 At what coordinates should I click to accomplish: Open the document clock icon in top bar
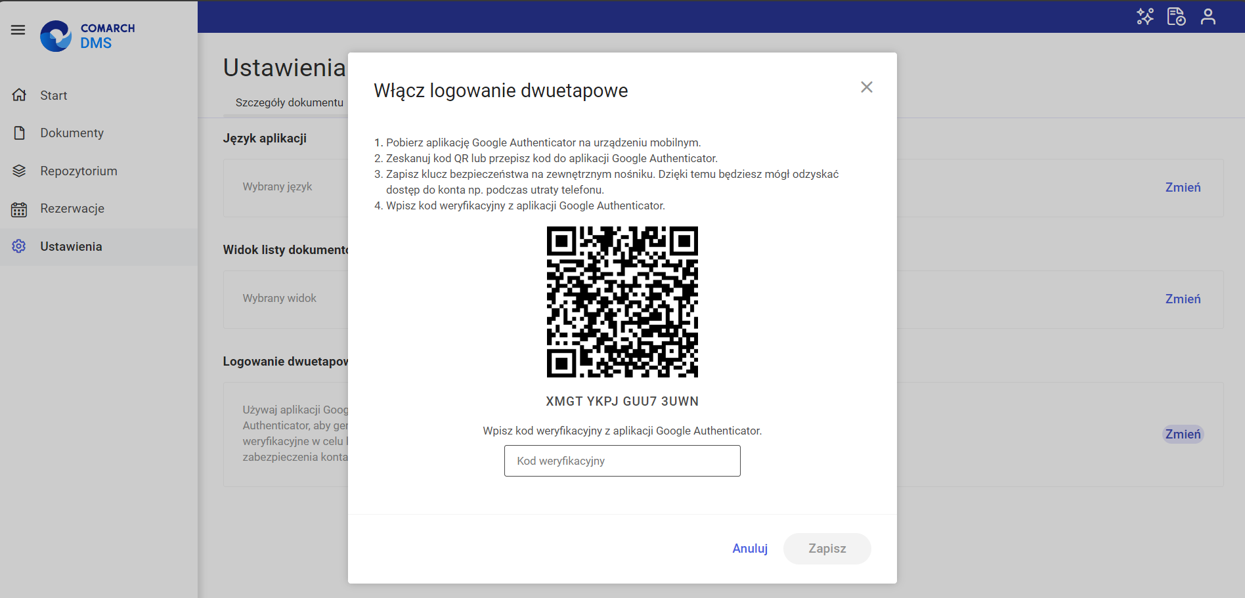[1176, 16]
